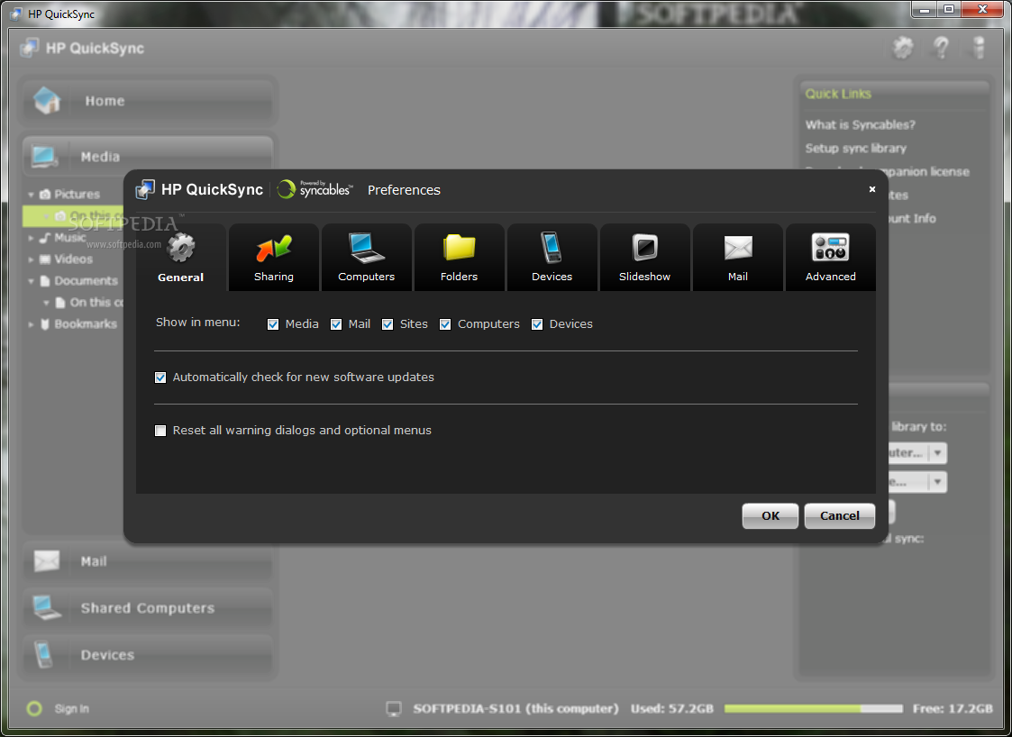Switch to the Slideshow tab label
The width and height of the screenshot is (1012, 737).
[644, 277]
